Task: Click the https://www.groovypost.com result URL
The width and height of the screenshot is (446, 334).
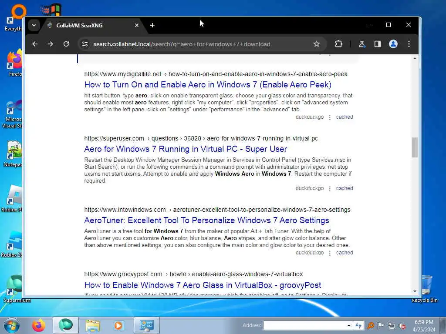Action: [123, 274]
